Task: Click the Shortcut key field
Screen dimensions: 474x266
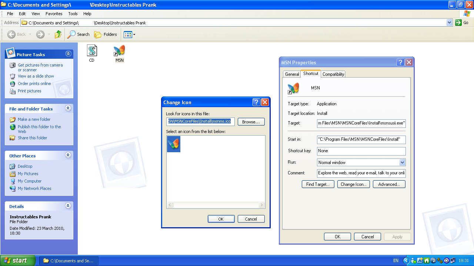Action: pos(361,151)
